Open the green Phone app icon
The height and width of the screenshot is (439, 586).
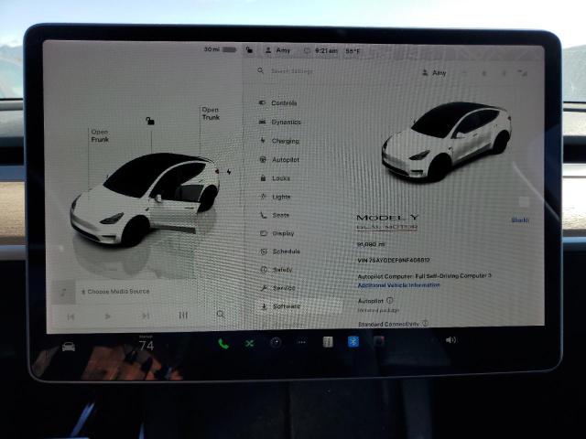[223, 344]
